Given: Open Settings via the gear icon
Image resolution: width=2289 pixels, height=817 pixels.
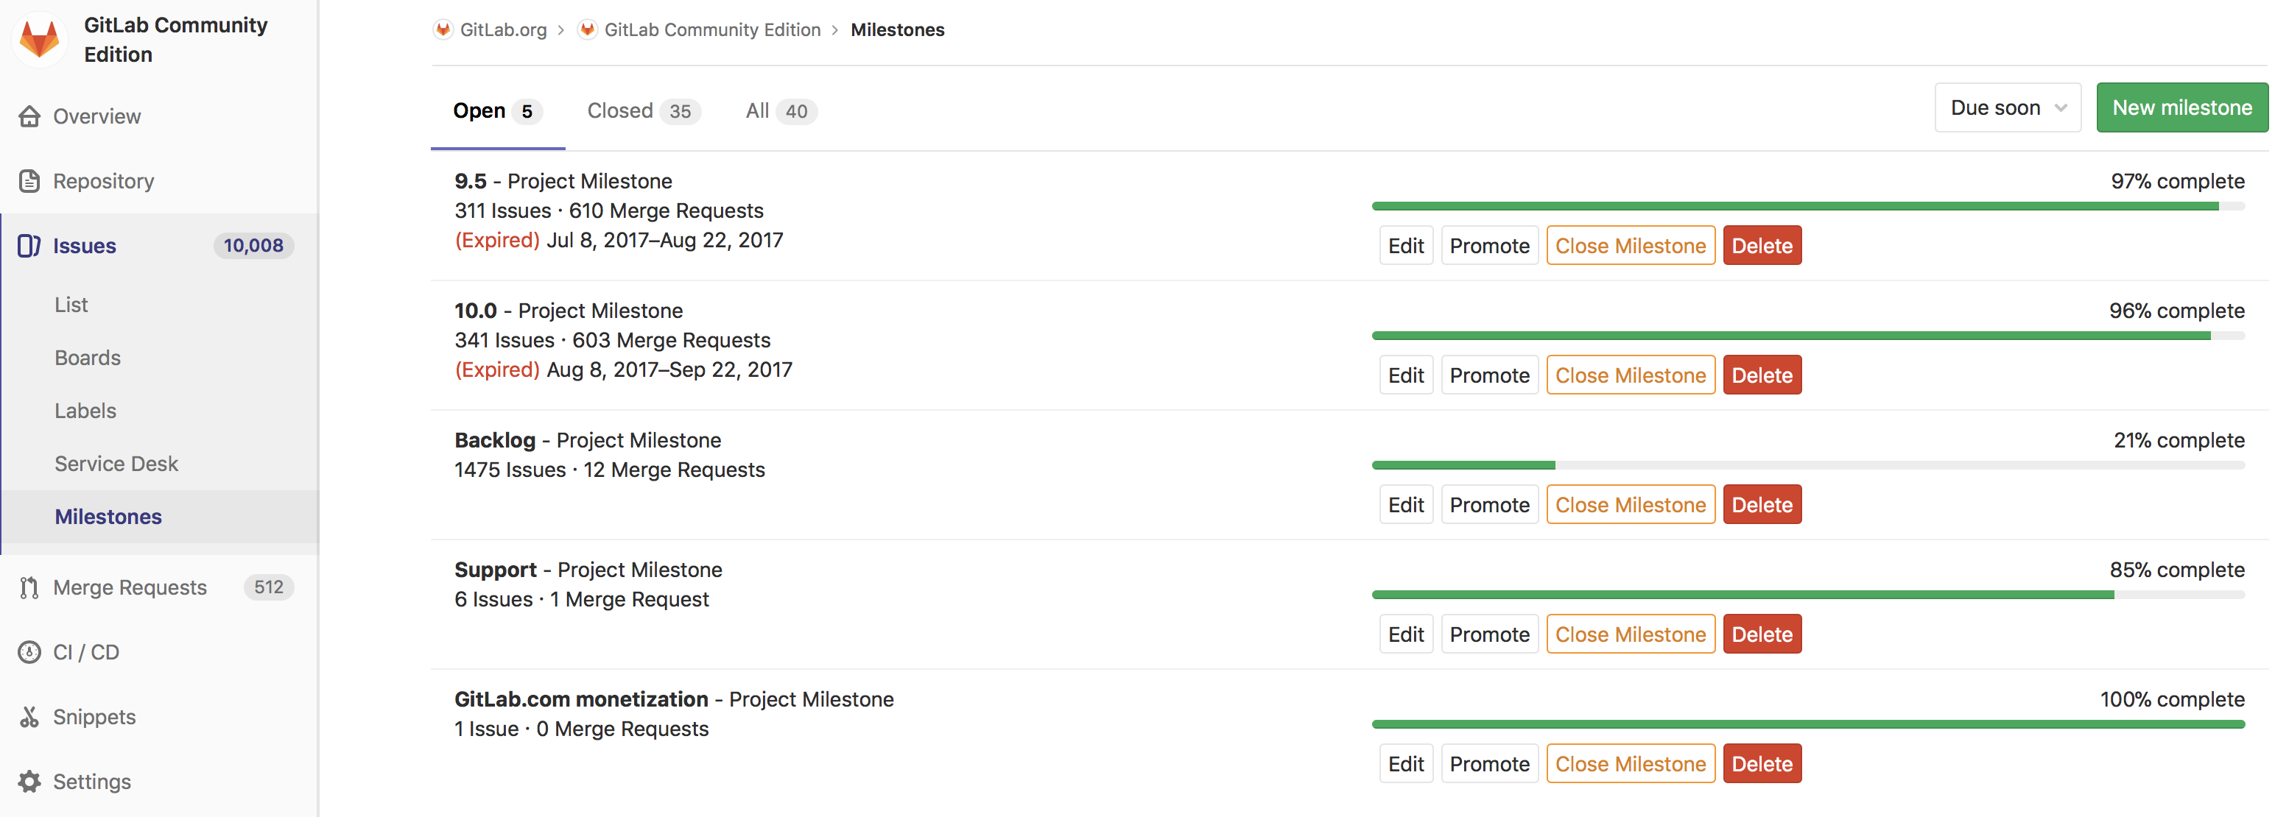Looking at the screenshot, I should pyautogui.click(x=29, y=781).
